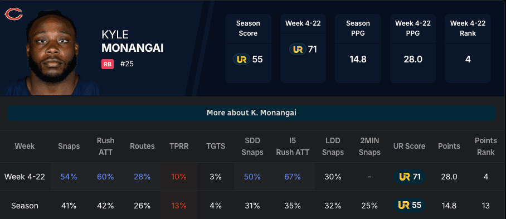Click the red RB position badge

click(108, 64)
